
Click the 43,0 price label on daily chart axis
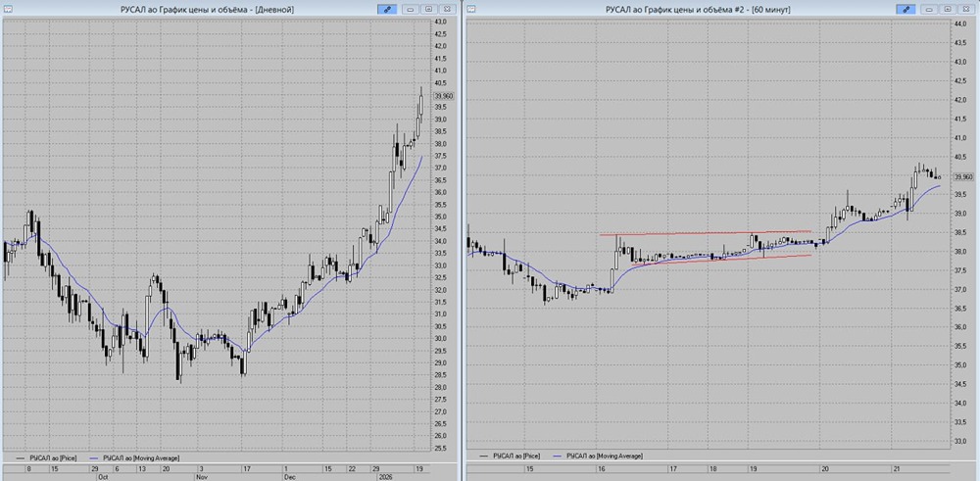click(x=440, y=22)
